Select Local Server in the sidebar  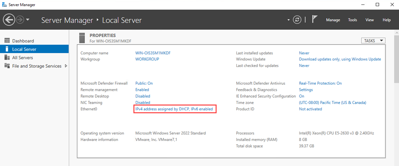tap(34, 49)
